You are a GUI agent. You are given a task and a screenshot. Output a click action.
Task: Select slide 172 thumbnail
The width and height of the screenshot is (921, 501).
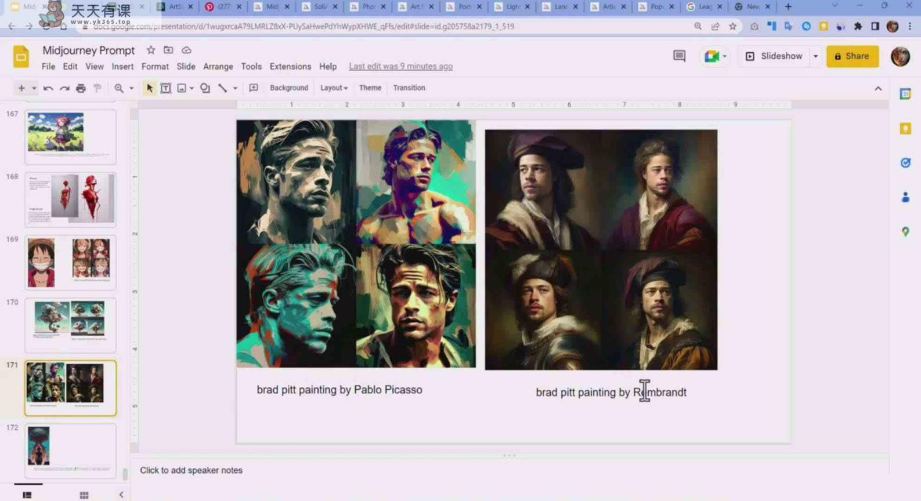[x=70, y=451]
